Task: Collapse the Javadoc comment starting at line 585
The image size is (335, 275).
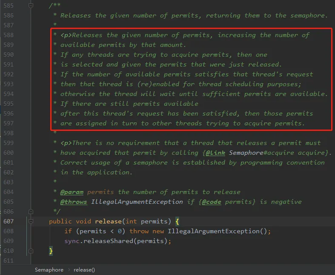Action: point(31,6)
